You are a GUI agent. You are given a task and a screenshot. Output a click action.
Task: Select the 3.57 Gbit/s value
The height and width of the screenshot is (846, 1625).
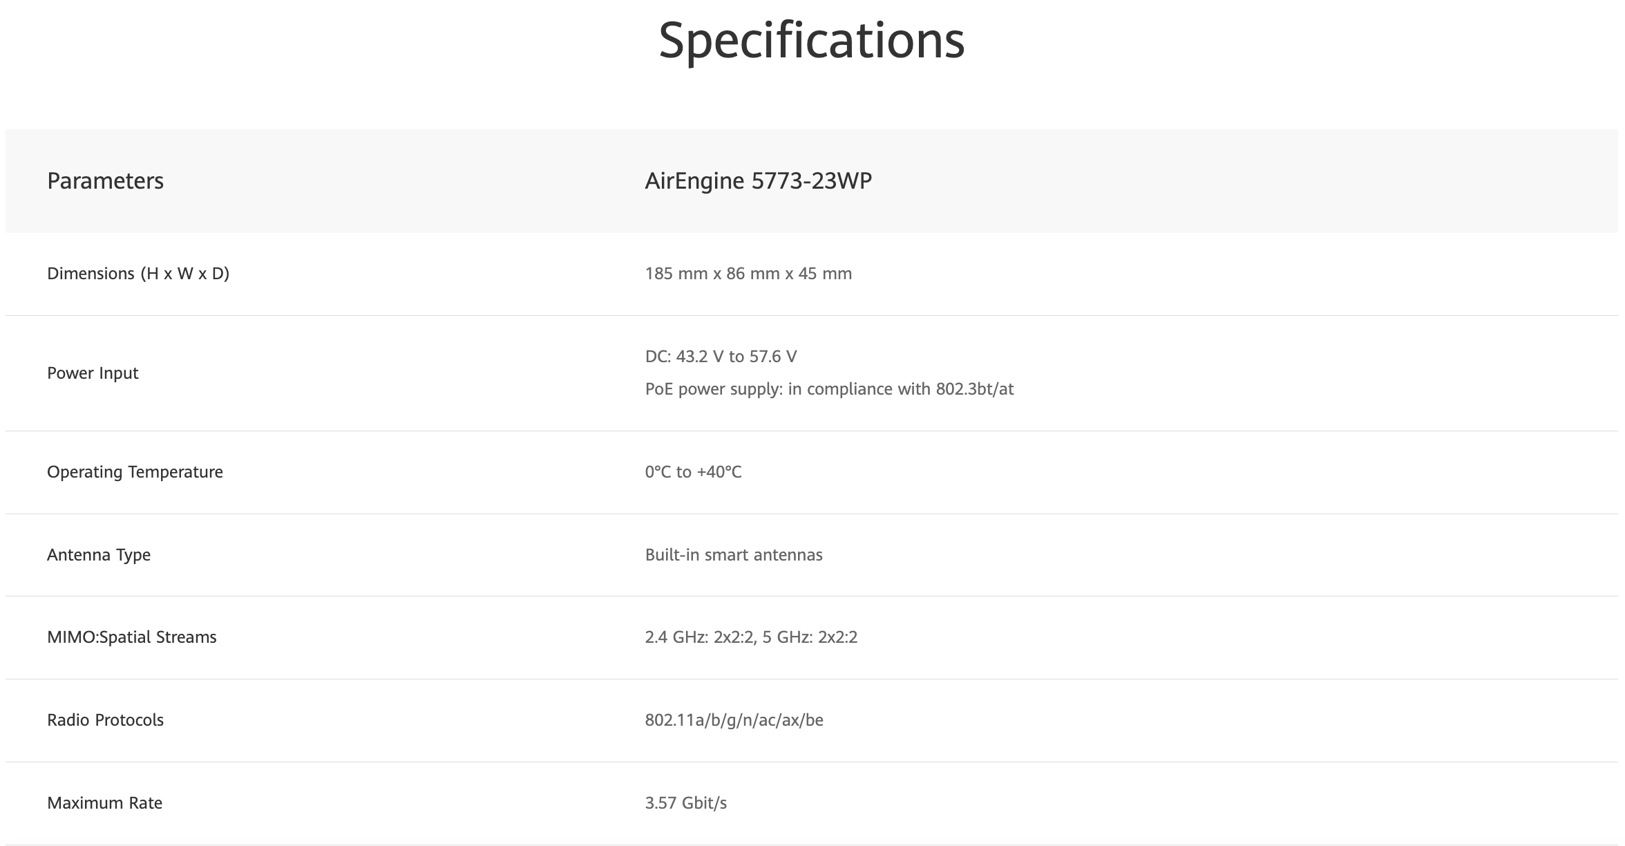coord(685,803)
